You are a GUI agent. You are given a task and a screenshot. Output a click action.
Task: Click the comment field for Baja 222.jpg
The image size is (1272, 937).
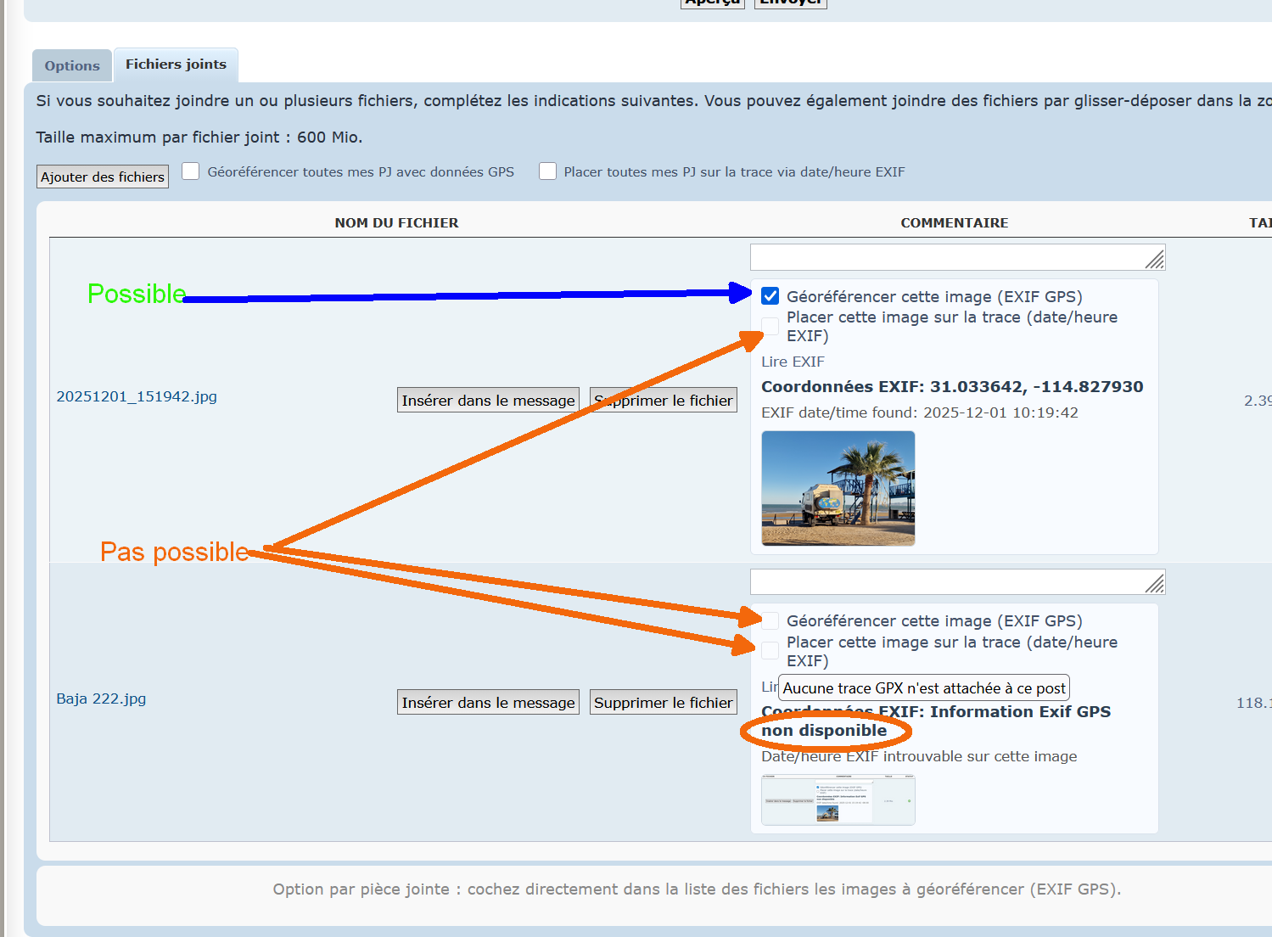coord(946,582)
